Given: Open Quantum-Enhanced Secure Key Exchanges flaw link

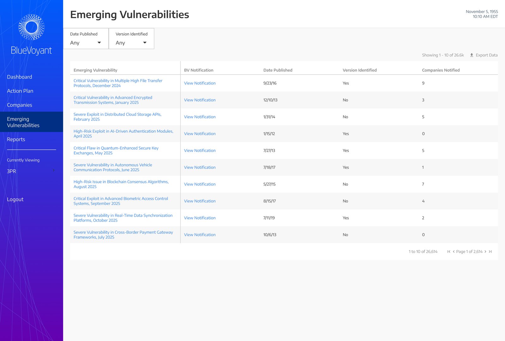Looking at the screenshot, I should (x=116, y=151).
